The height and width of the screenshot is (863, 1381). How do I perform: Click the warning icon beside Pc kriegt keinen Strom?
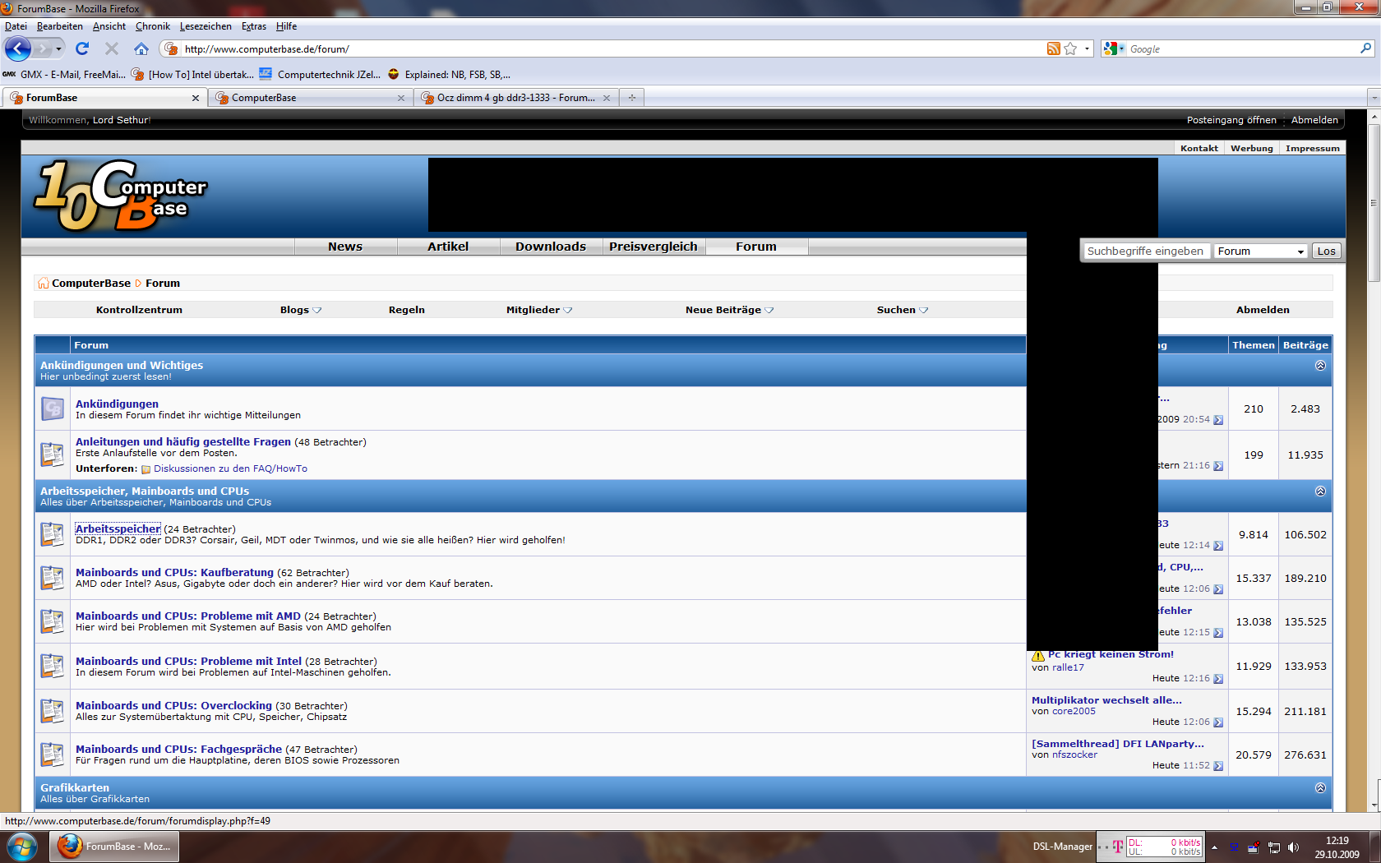coord(1038,656)
